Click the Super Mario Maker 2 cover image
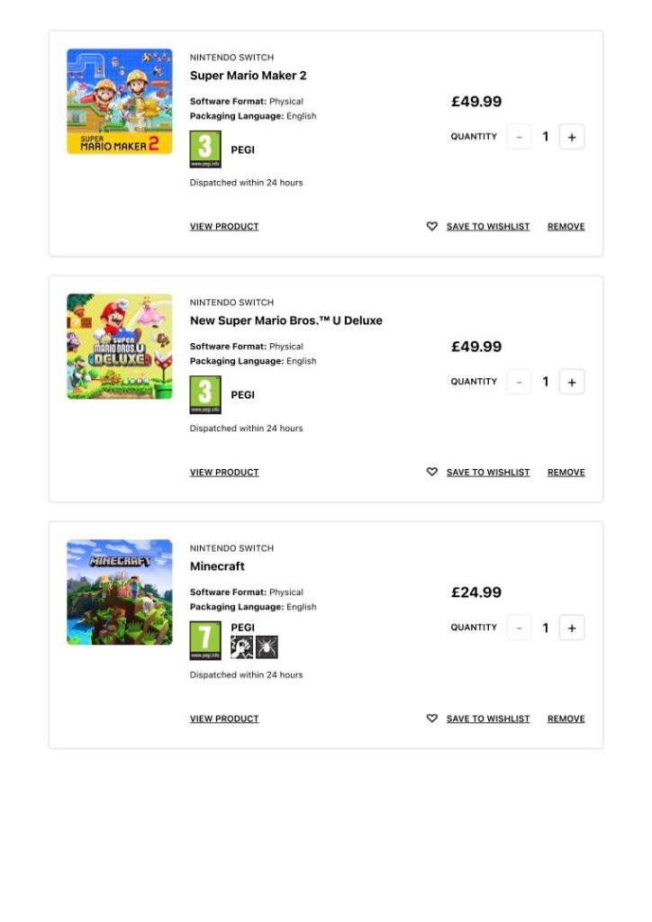Image resolution: width=652 pixels, height=922 pixels. click(120, 101)
